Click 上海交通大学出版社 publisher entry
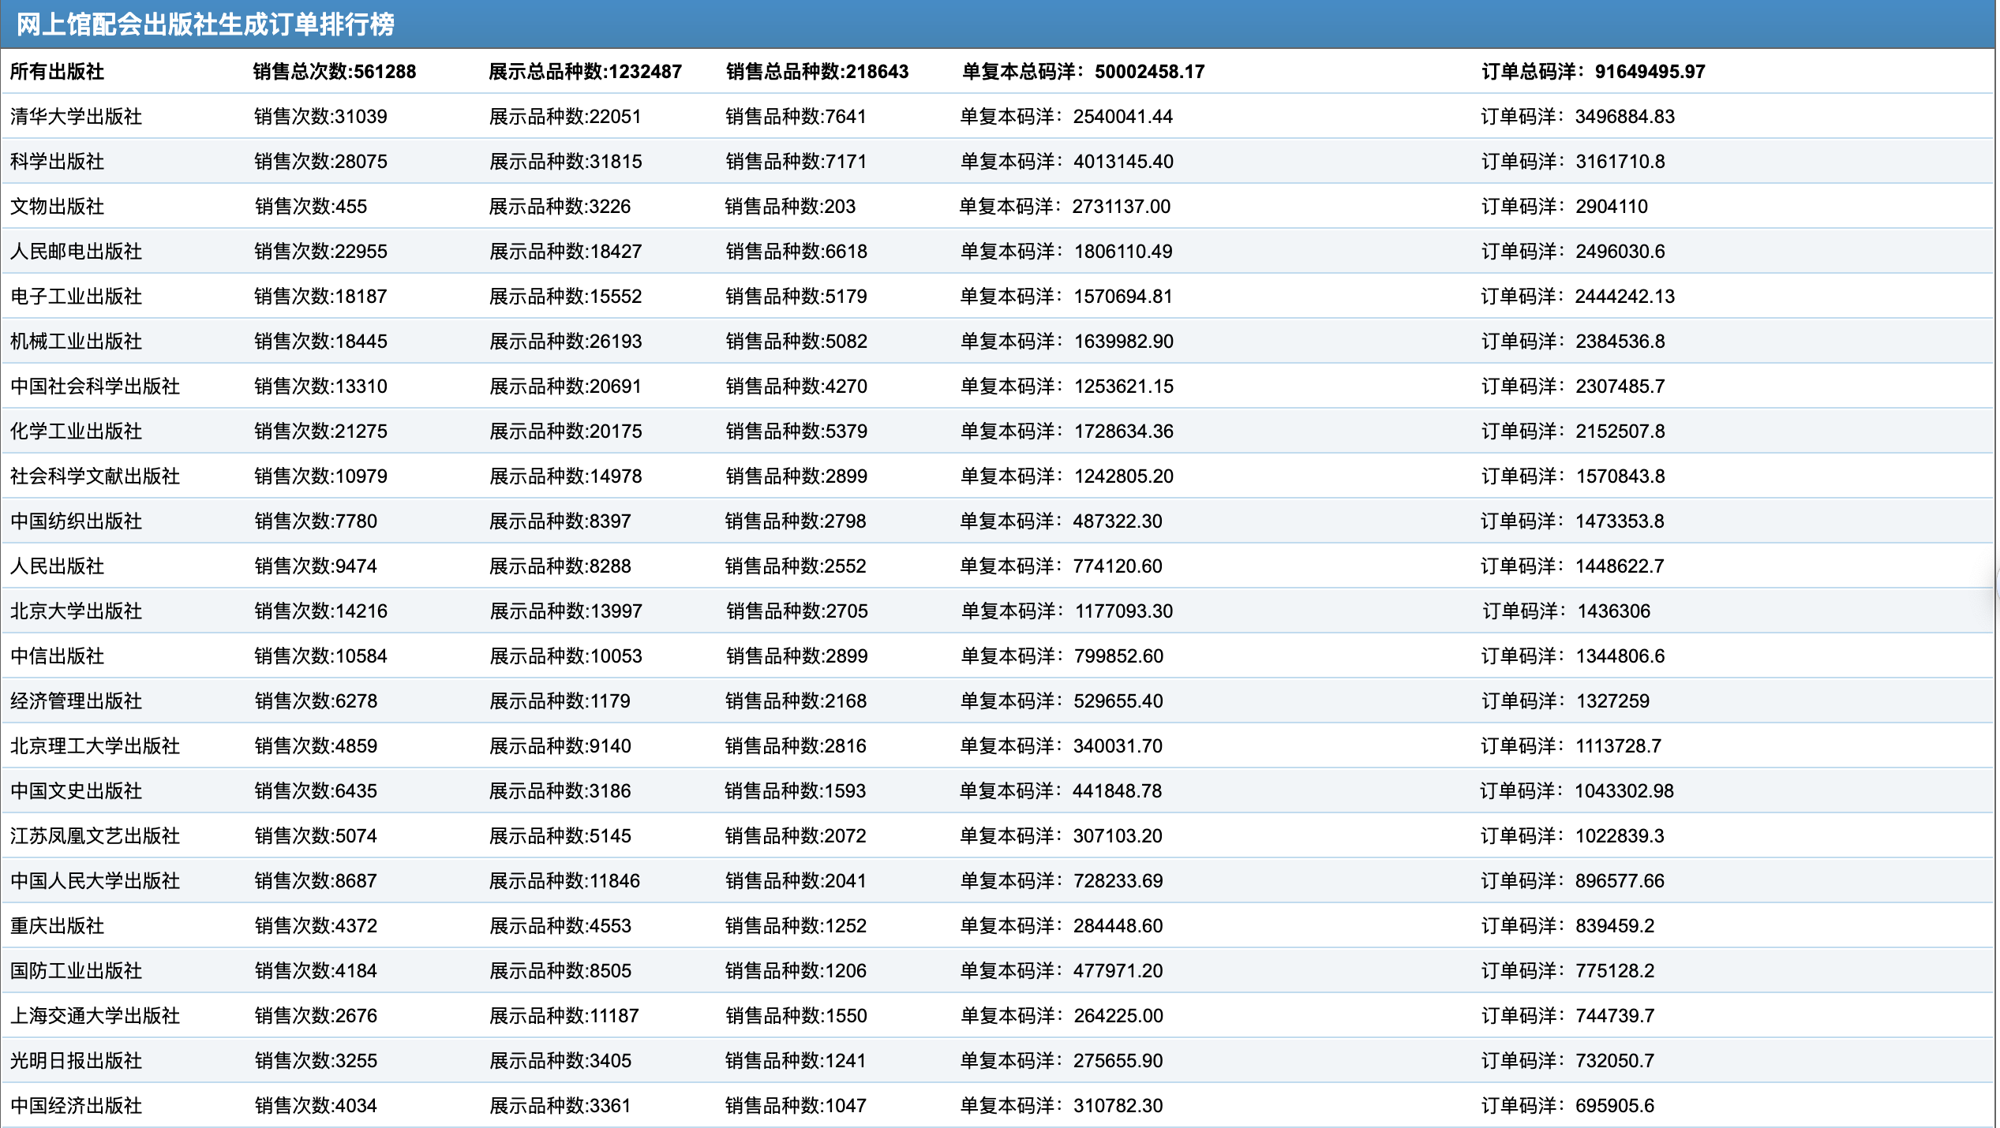Viewport: 2000px width, 1128px height. coord(95,1016)
